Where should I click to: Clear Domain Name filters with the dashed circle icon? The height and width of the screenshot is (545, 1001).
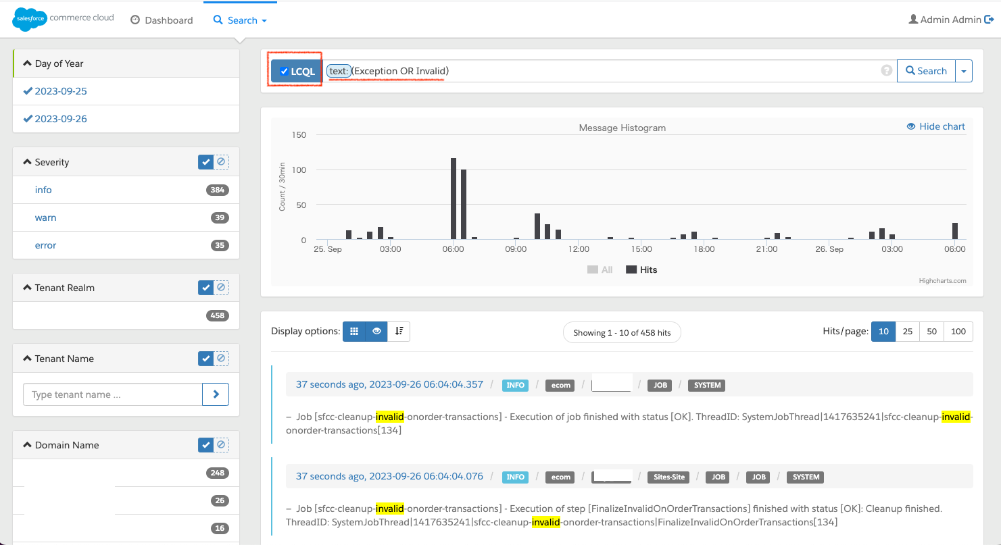(x=221, y=445)
